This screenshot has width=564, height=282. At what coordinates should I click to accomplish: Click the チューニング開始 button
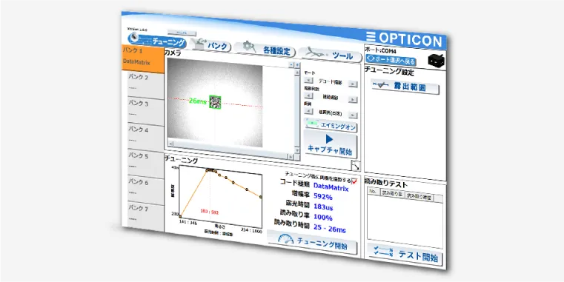click(x=312, y=242)
